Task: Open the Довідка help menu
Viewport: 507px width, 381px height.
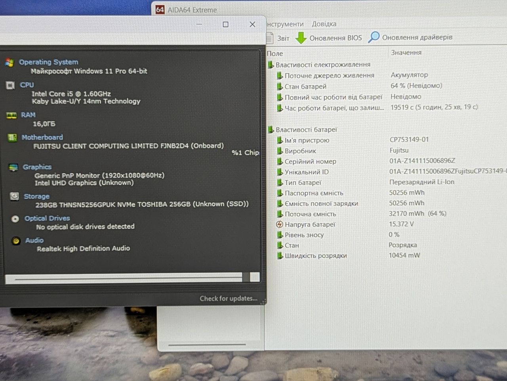Action: pos(324,24)
